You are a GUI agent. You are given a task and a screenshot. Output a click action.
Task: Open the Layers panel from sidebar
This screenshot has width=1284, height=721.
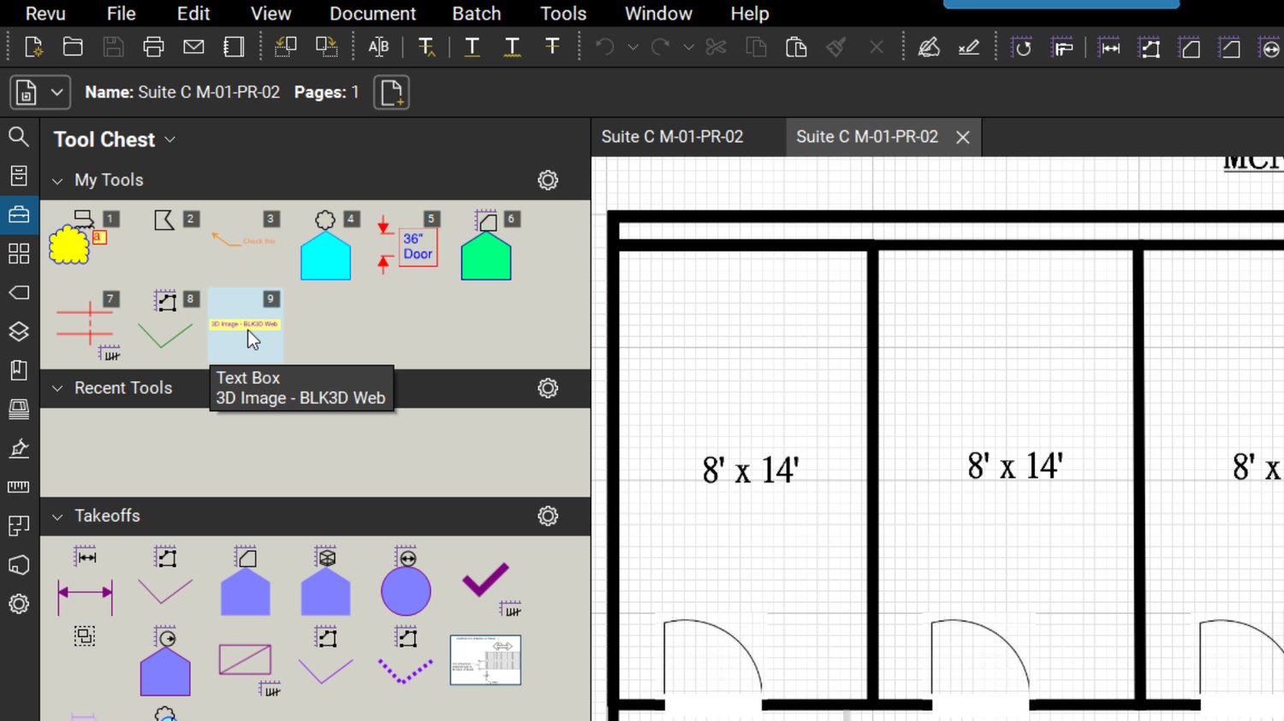click(x=18, y=331)
